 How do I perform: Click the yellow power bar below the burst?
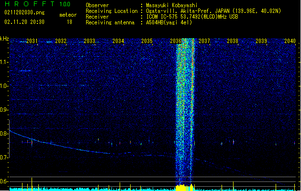coord(184,188)
